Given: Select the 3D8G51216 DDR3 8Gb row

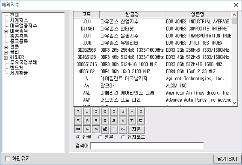Looking at the screenshot, I should pyautogui.click(x=152, y=64).
